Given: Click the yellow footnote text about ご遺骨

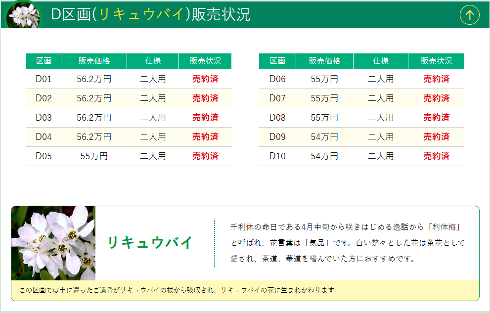Looking at the screenshot, I should 177,290.
